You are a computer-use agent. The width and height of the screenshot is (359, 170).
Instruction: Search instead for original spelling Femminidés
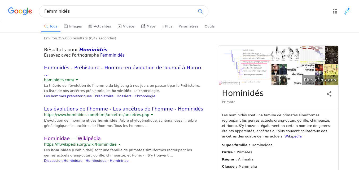(112, 55)
